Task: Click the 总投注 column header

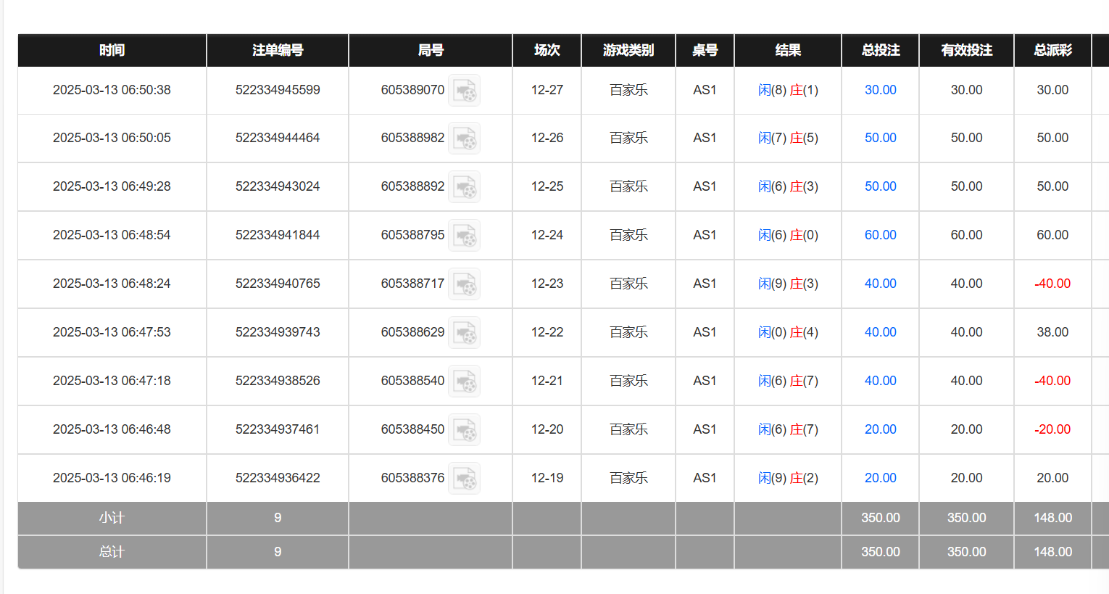Action: click(880, 50)
